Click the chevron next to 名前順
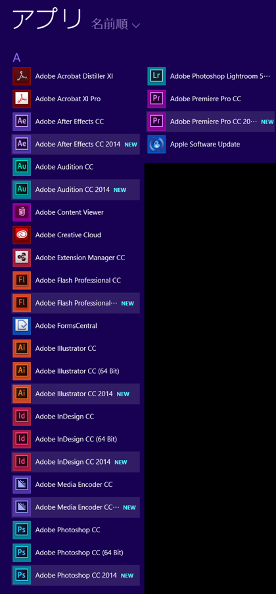 [x=136, y=26]
